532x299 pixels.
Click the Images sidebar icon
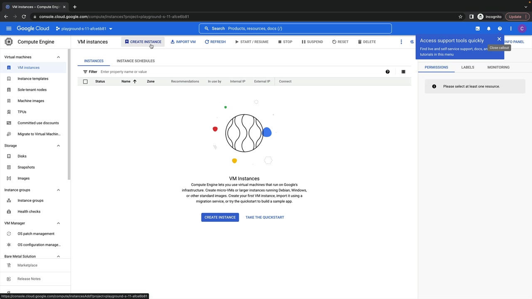9,178
